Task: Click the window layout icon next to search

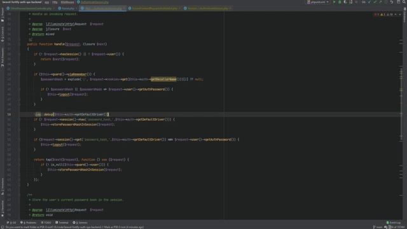Action: coord(399,2)
